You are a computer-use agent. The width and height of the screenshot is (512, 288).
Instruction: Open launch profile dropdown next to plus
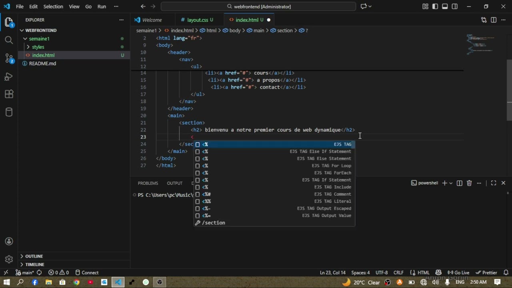[x=451, y=183]
